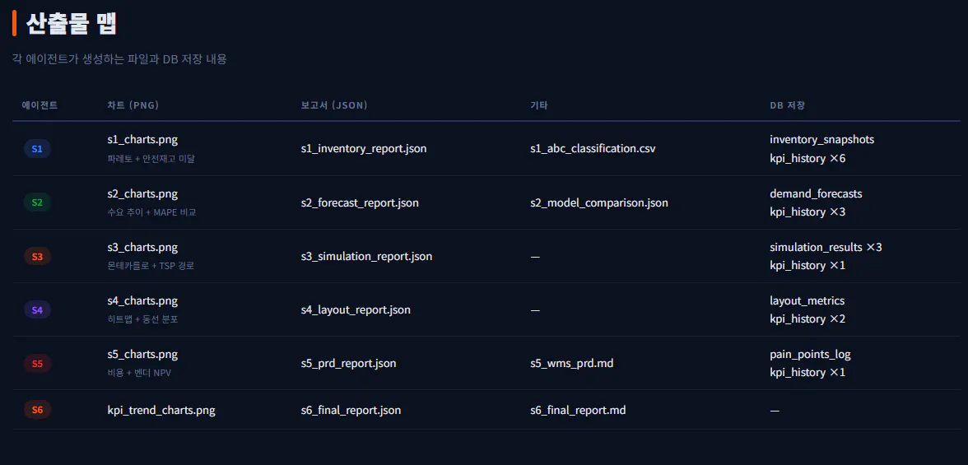Select the s2_charts.png file name
This screenshot has width=968, height=465.
pos(142,194)
